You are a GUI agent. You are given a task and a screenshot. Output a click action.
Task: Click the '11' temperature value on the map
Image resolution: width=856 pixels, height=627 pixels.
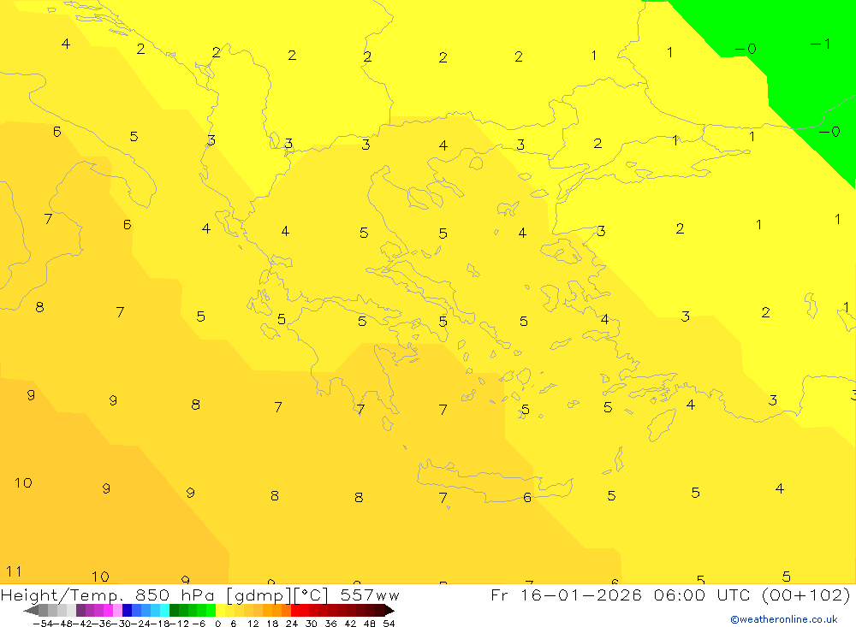[14, 571]
